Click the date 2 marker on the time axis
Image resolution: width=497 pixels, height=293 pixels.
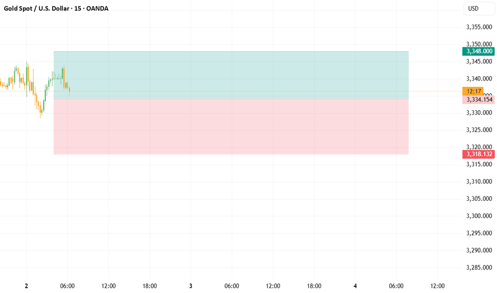(x=26, y=286)
